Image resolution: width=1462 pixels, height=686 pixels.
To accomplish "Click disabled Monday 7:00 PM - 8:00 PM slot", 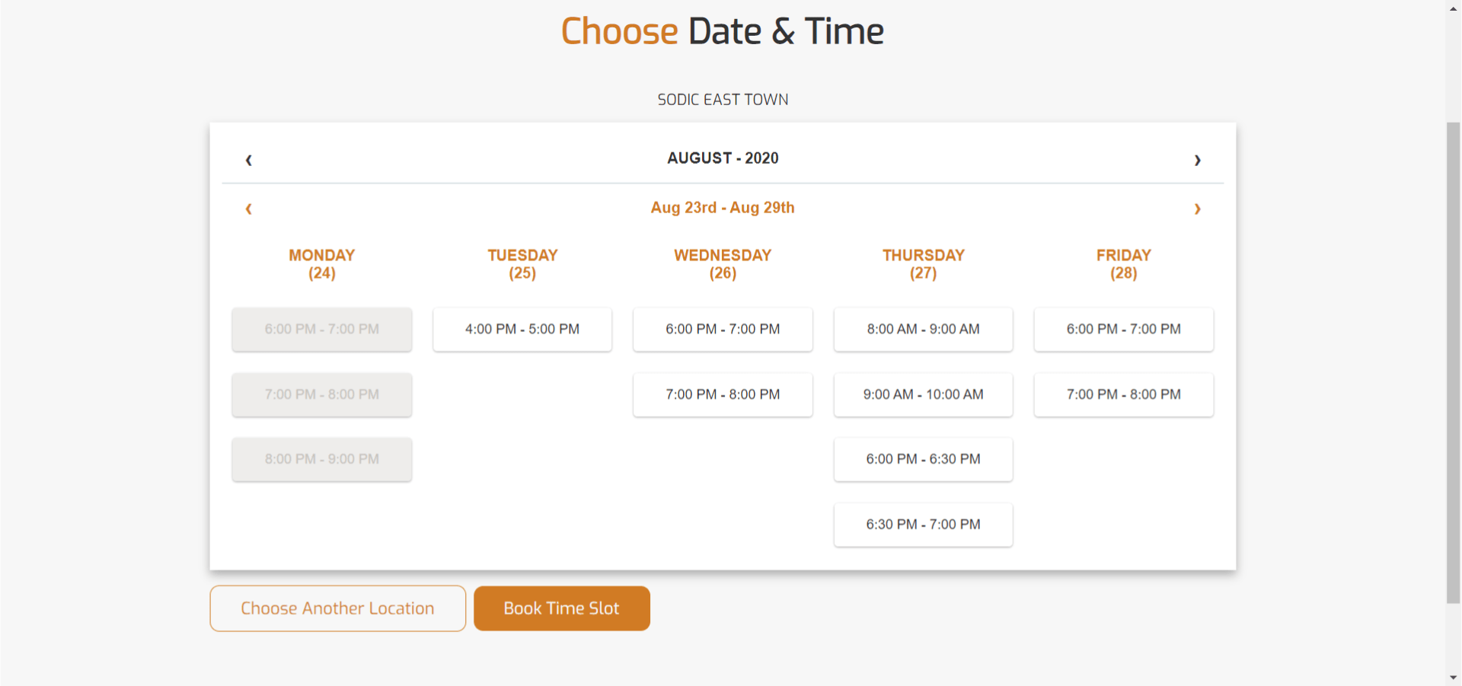I will [x=322, y=394].
